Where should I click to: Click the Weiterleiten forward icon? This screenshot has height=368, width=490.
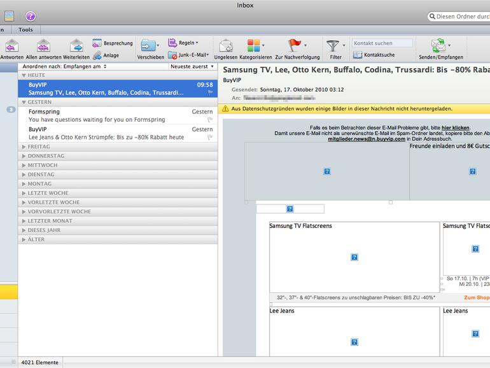(76, 46)
